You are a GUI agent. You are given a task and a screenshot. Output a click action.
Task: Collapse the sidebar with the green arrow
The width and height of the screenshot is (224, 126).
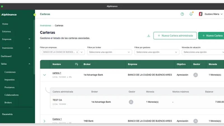(34, 15)
